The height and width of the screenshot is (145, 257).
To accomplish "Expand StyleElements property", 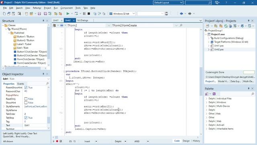I will tap(4, 106).
